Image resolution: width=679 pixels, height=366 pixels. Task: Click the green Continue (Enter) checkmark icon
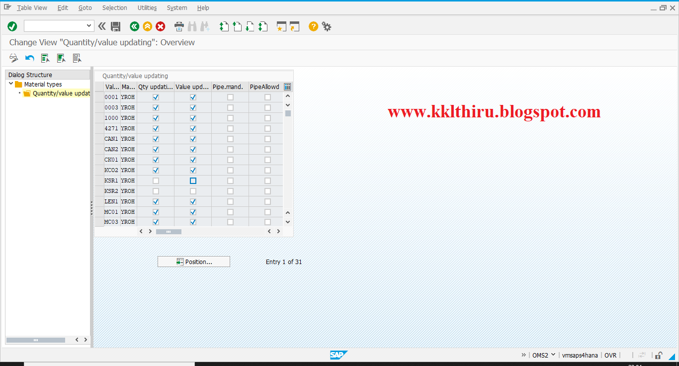tap(12, 26)
